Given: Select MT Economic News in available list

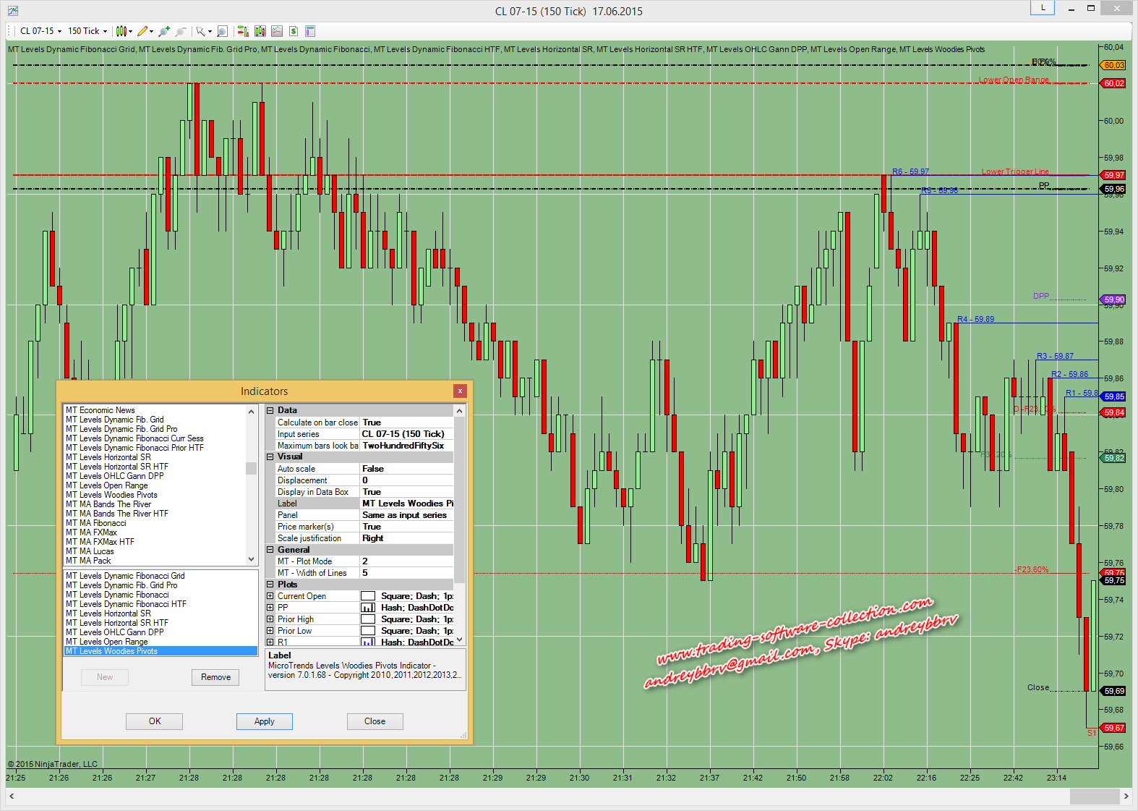Looking at the screenshot, I should (x=100, y=410).
